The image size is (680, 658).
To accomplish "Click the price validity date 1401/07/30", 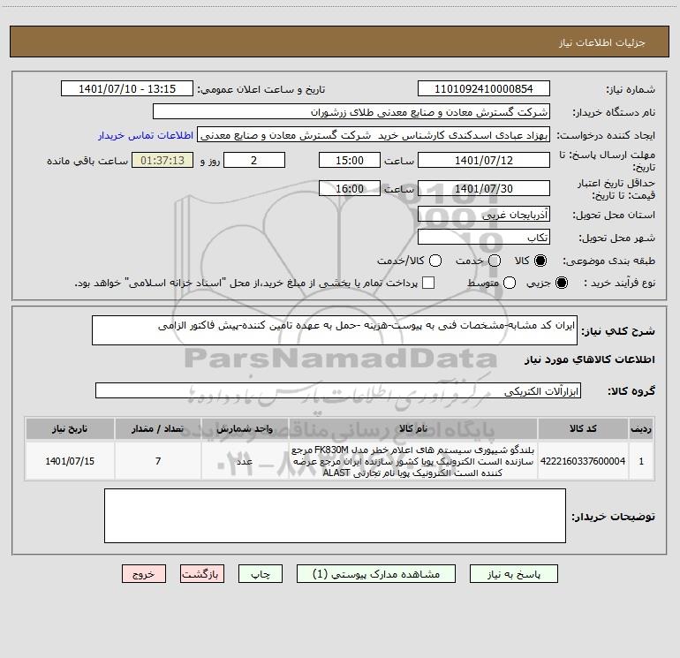I will coord(484,188).
